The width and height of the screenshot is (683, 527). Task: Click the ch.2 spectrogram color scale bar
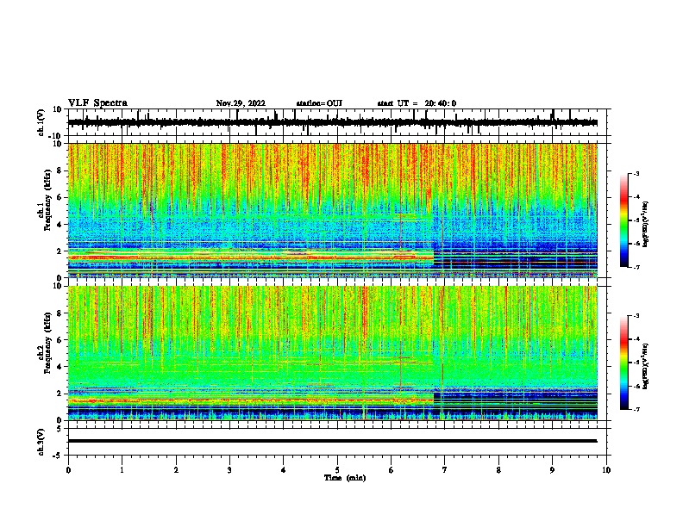click(x=623, y=363)
